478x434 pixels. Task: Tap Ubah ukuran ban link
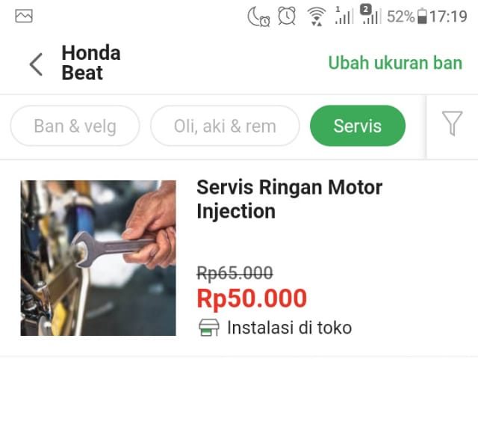click(x=395, y=63)
